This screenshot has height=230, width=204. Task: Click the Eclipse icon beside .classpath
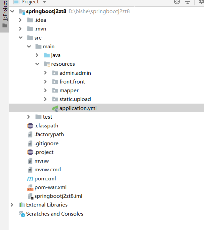30,126
